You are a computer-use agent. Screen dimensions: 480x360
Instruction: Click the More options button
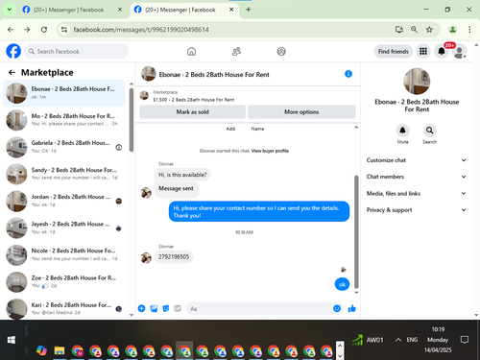(x=301, y=111)
